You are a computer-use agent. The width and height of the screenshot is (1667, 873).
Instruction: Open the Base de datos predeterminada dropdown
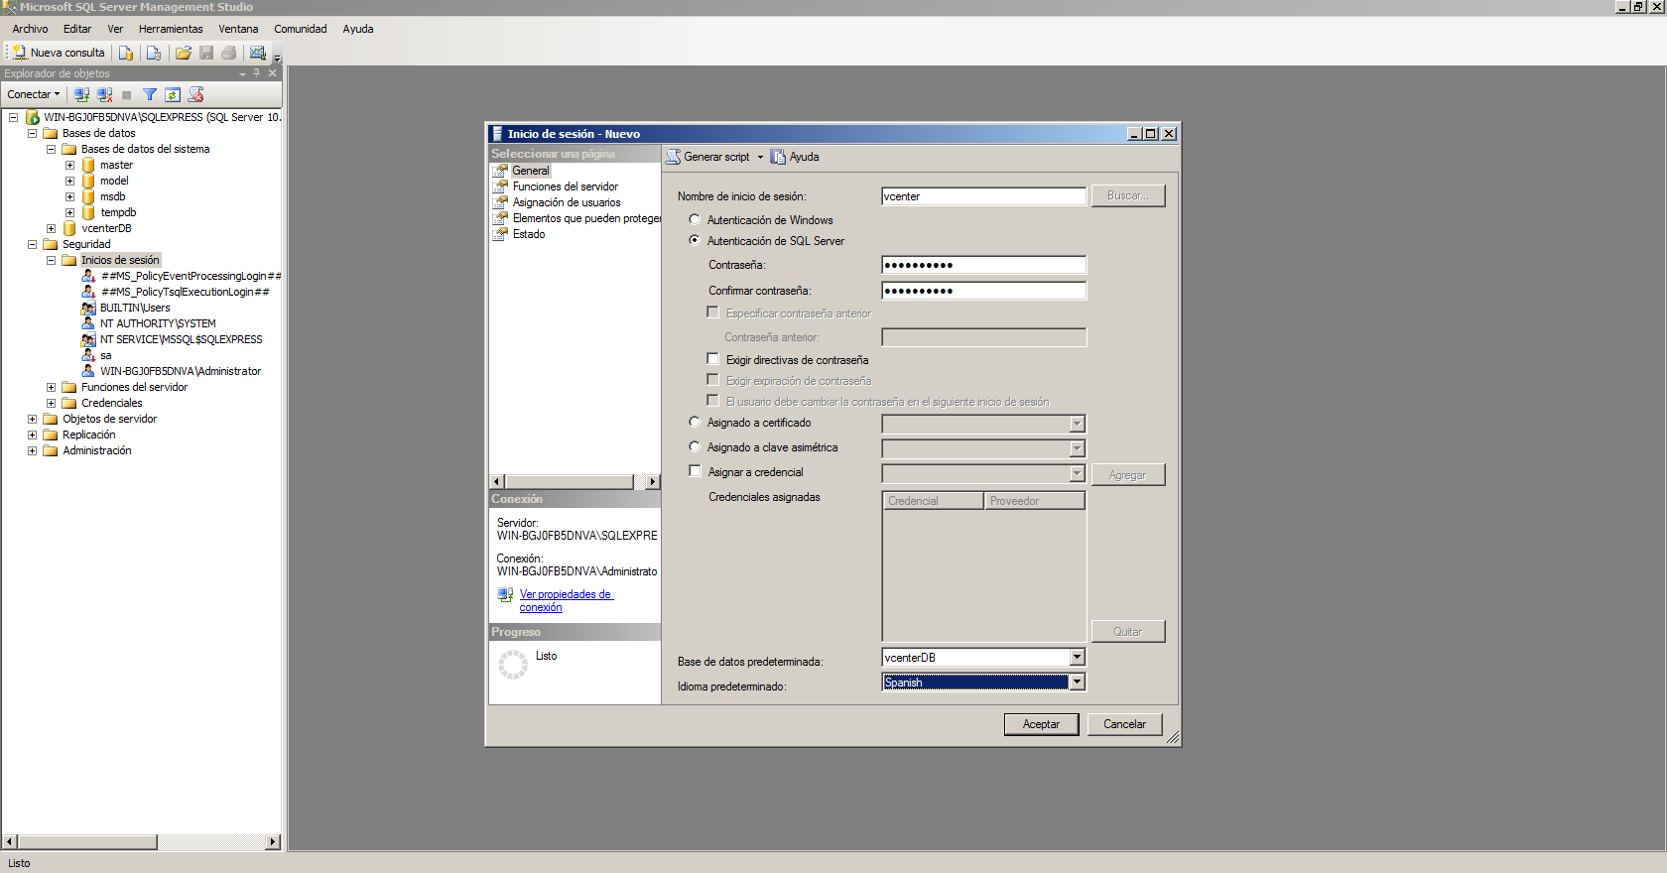[1077, 657]
